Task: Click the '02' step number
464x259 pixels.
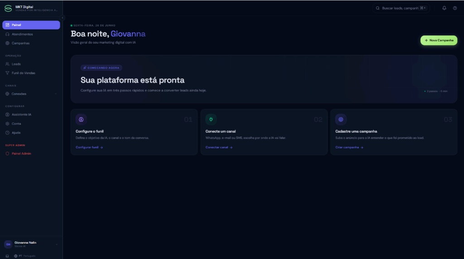Action: [318, 119]
